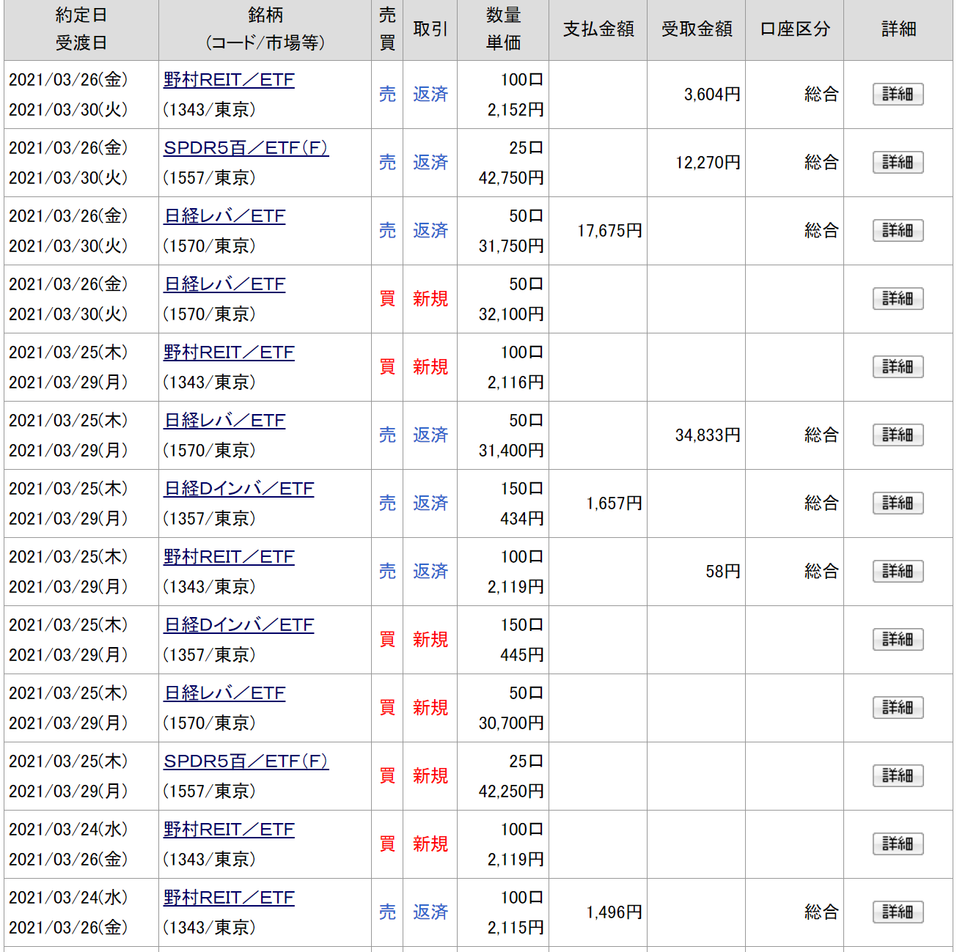Click 詳細 button for 03/24 buy row
957x952 pixels.
point(898,844)
